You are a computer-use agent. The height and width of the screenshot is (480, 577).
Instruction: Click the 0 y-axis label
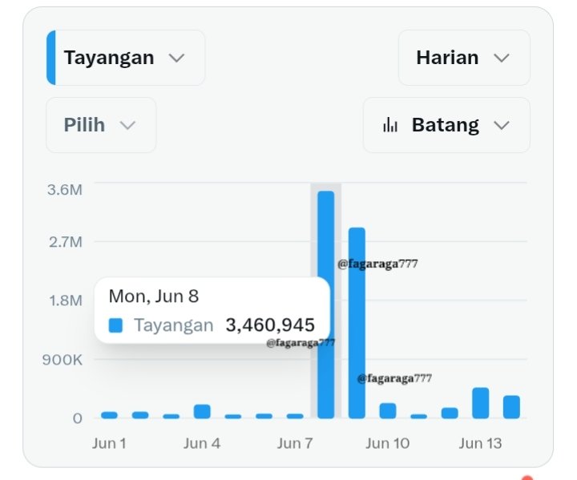pyautogui.click(x=77, y=418)
